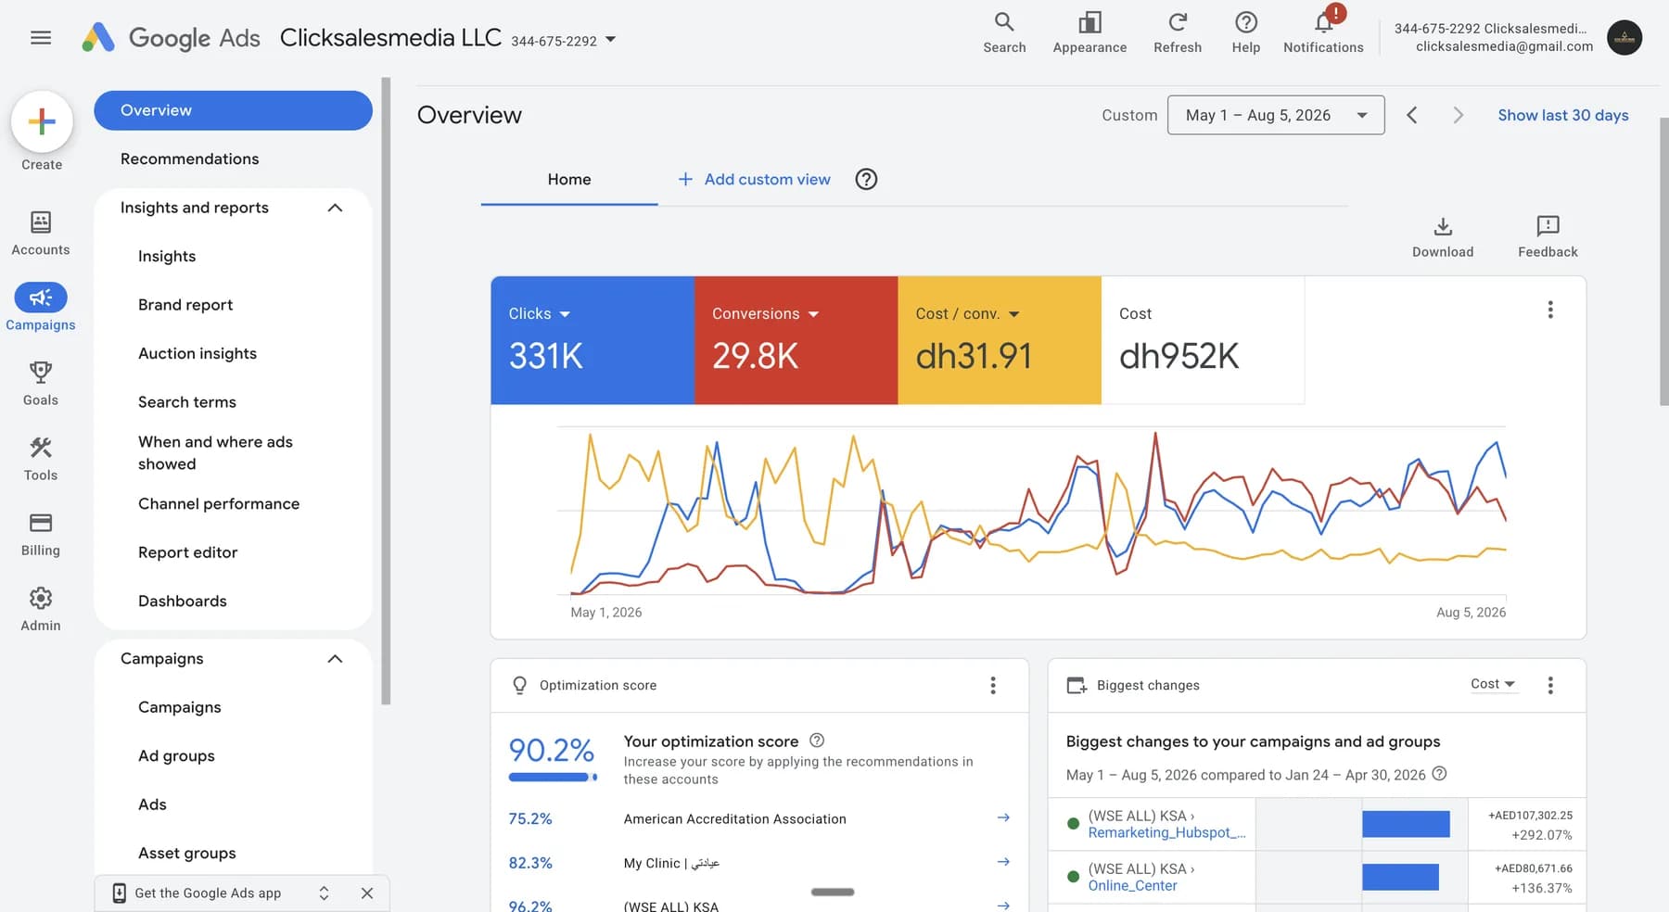Open Insights page

click(x=167, y=257)
